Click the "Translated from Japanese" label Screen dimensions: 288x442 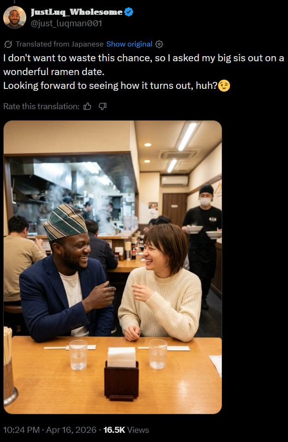tap(59, 44)
